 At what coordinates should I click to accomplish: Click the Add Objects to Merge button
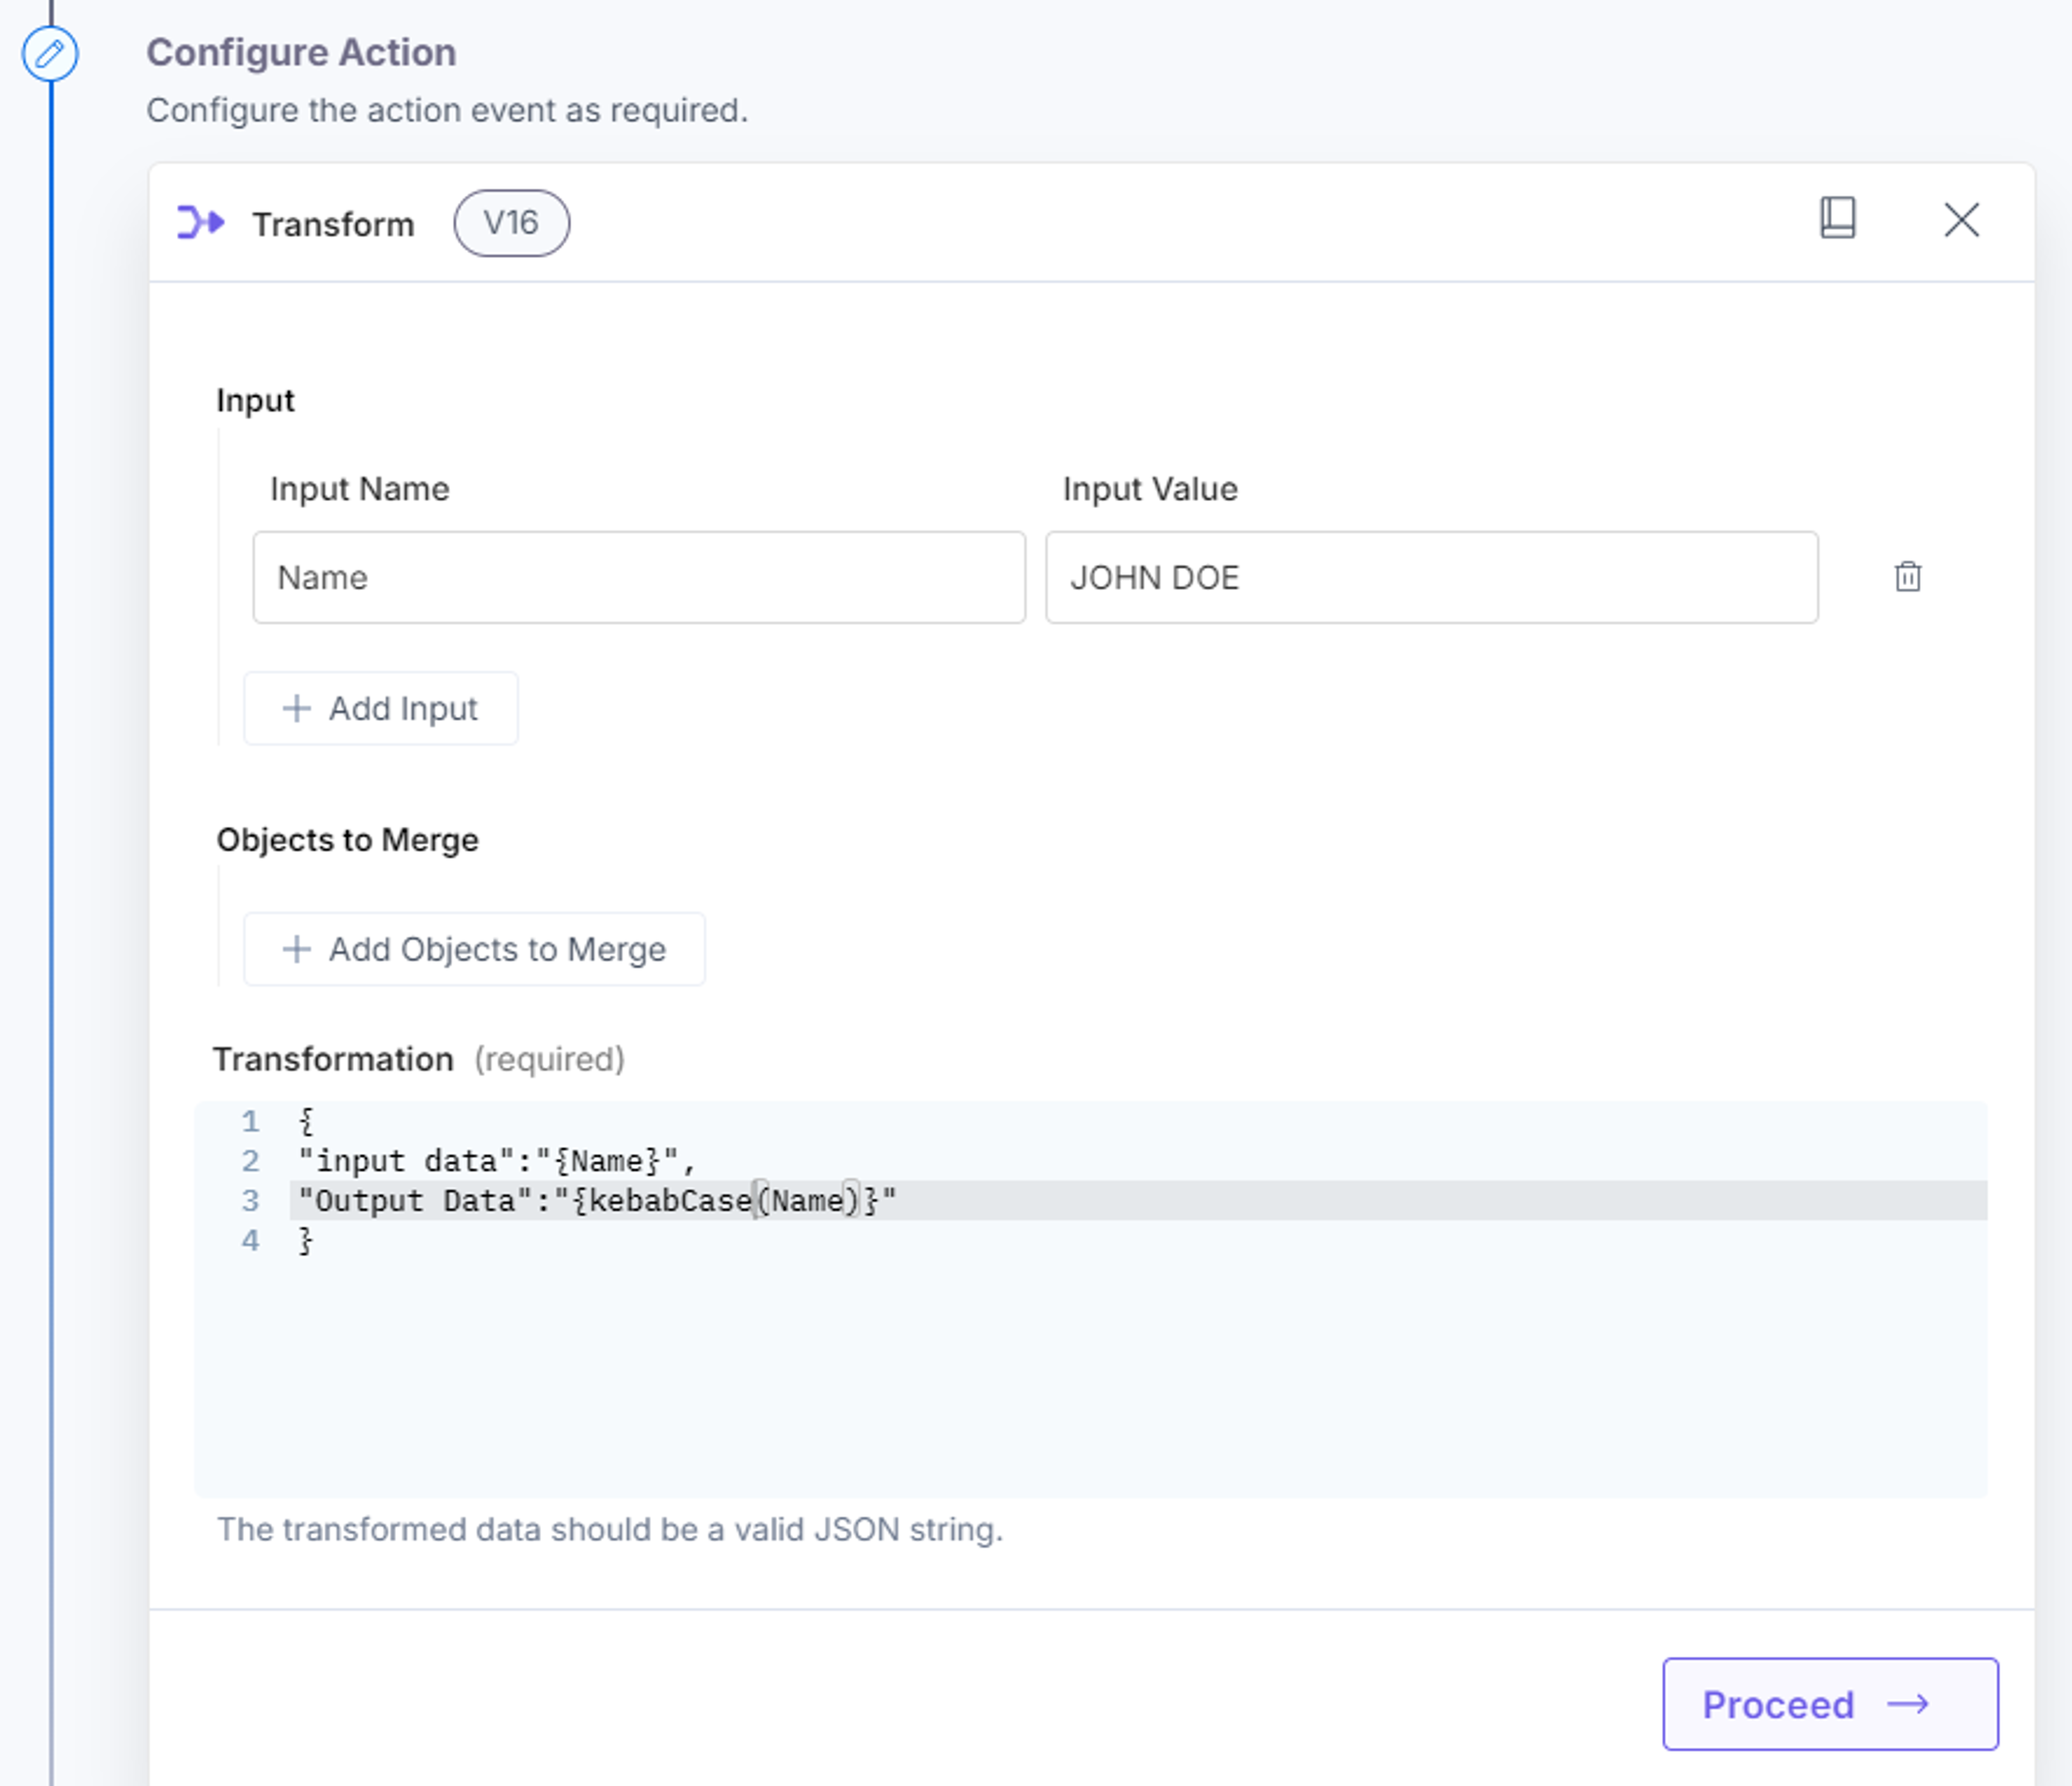tap(474, 948)
